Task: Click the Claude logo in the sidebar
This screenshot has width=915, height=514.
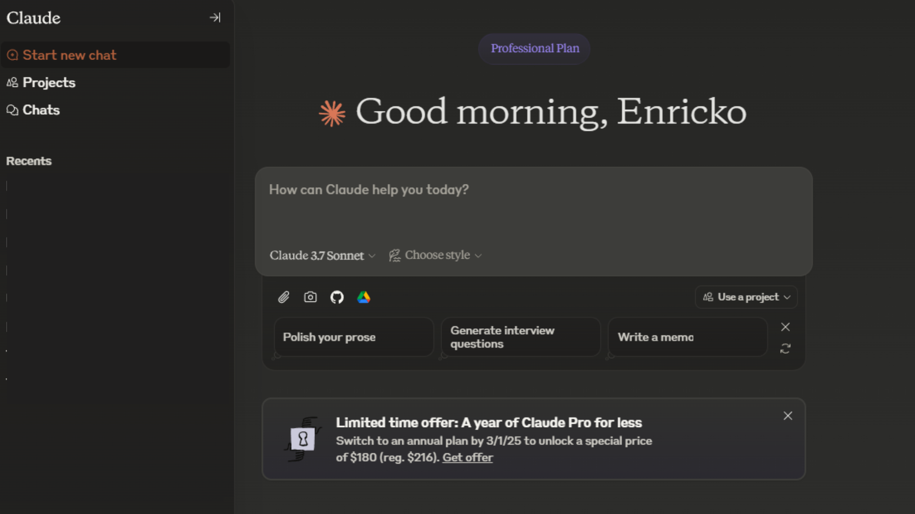Action: [33, 18]
